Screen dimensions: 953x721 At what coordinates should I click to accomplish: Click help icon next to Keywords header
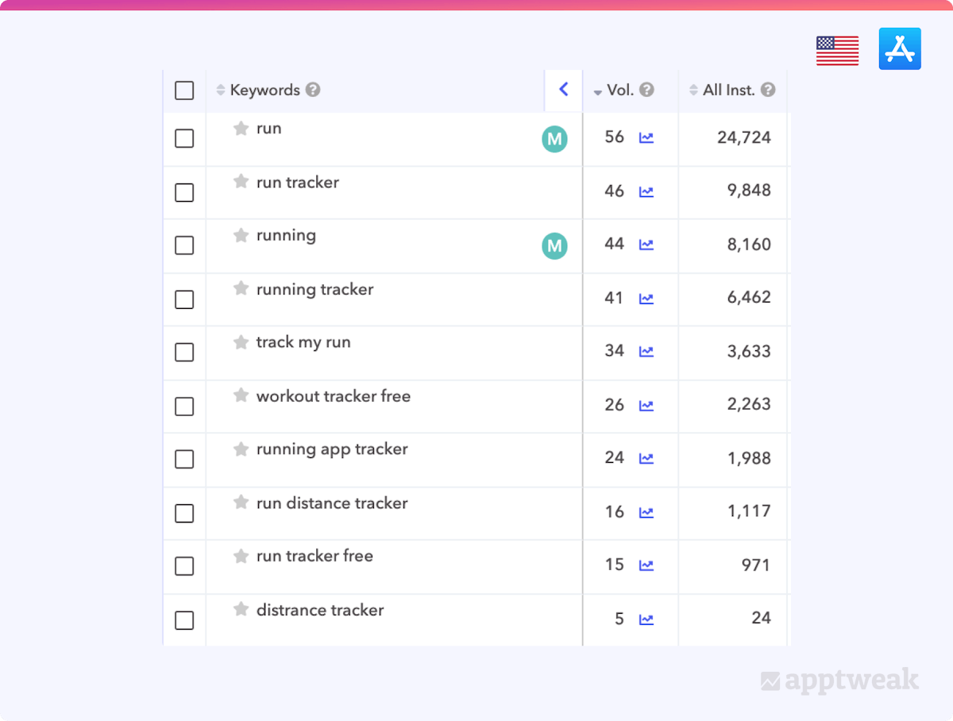[x=313, y=91]
